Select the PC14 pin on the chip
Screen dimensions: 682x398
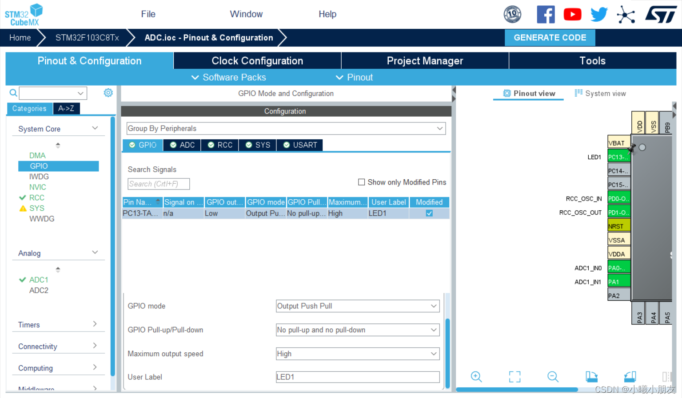619,170
